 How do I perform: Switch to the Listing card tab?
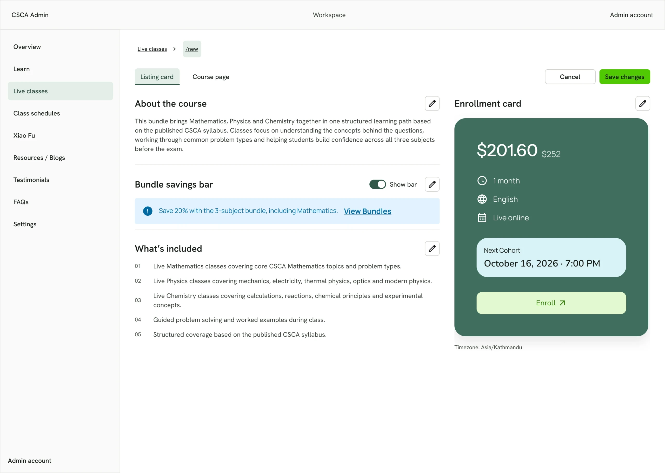(157, 77)
